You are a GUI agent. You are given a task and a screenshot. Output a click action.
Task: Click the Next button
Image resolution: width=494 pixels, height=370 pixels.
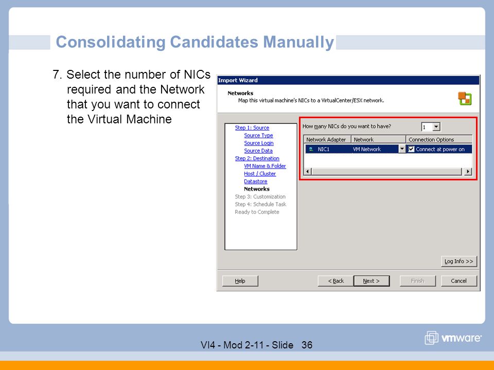click(x=372, y=281)
